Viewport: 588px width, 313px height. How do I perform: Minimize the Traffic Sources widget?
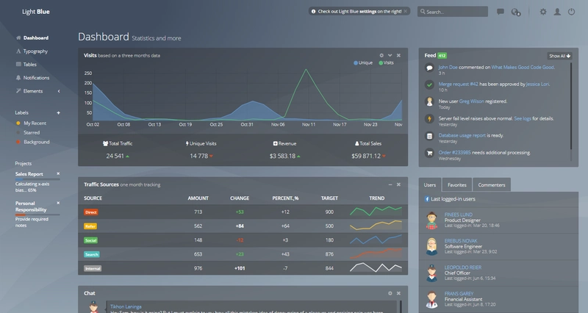[390, 184]
